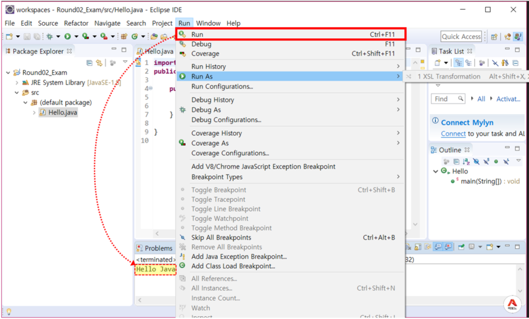Click the Pin Console icon
The height and width of the screenshot is (319, 529).
click(x=461, y=247)
